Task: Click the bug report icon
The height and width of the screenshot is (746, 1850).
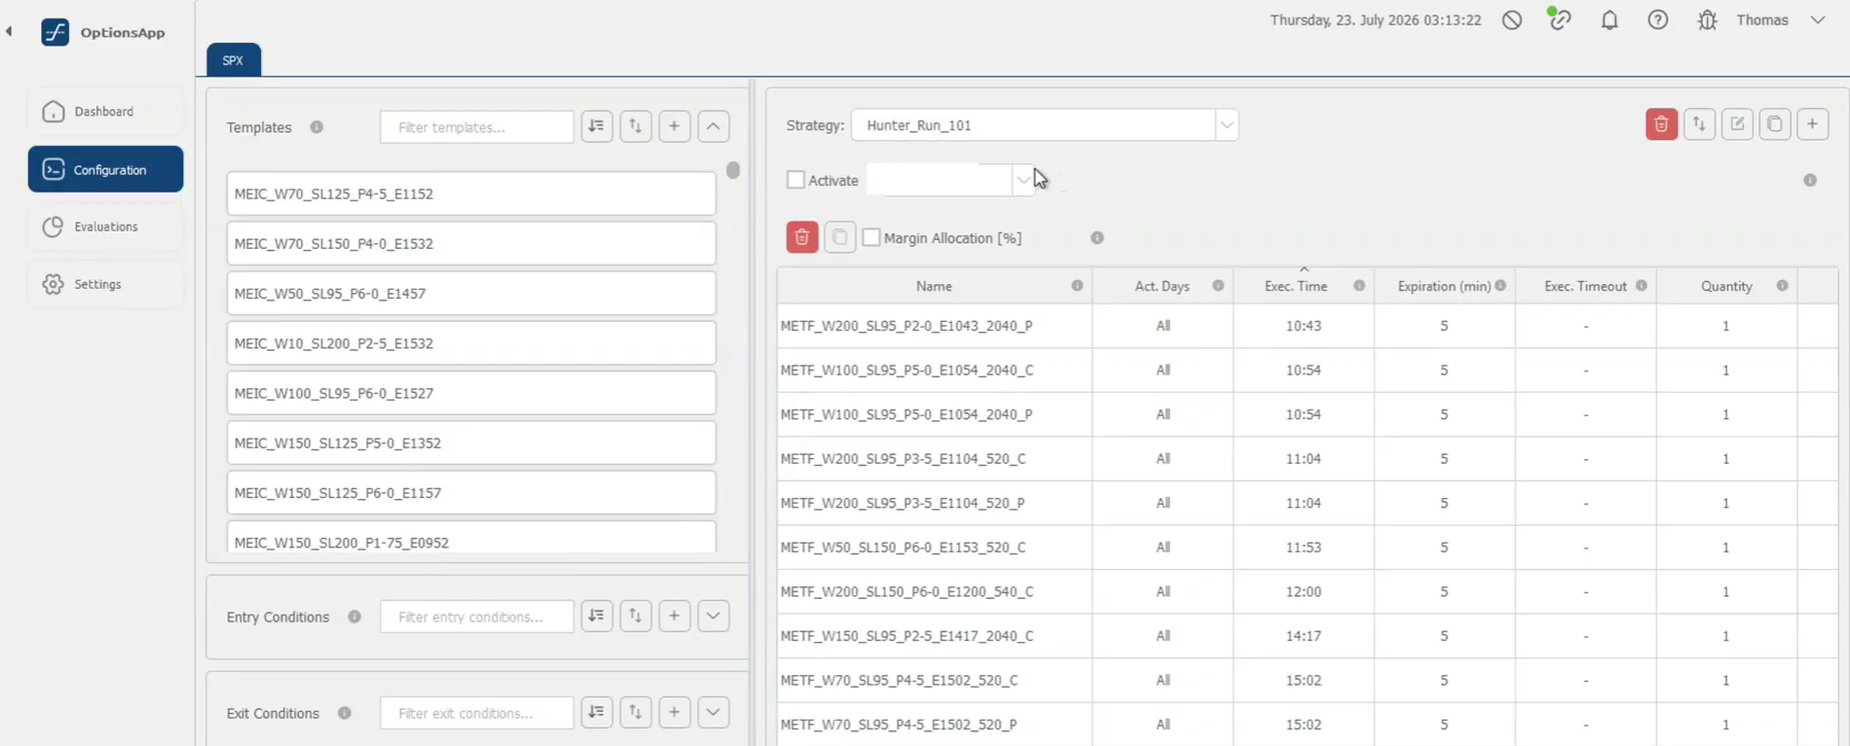Action: pos(1707,20)
